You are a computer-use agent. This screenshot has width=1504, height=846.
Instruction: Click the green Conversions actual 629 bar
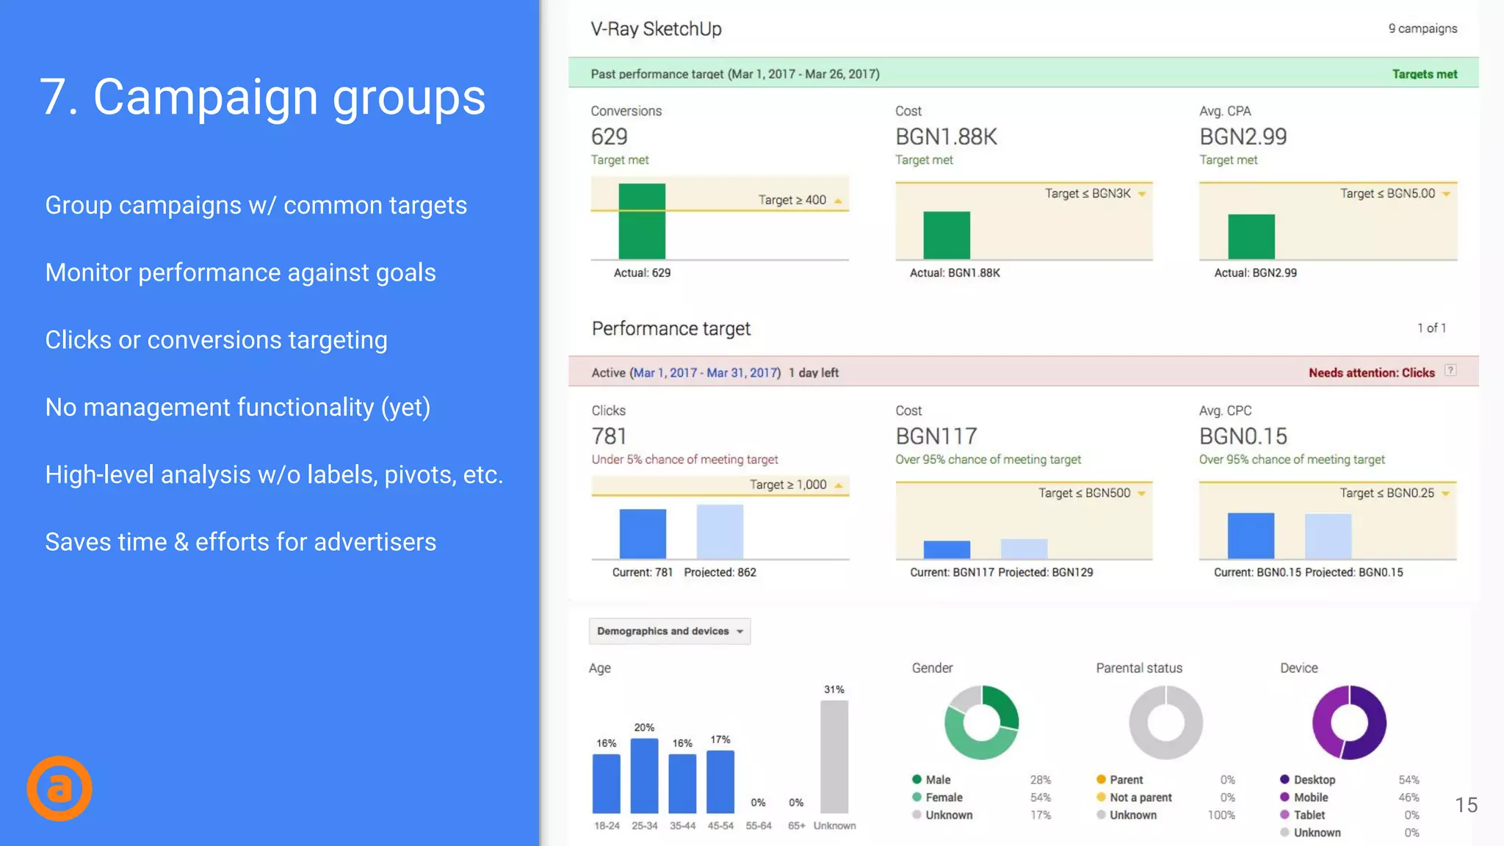tap(642, 221)
